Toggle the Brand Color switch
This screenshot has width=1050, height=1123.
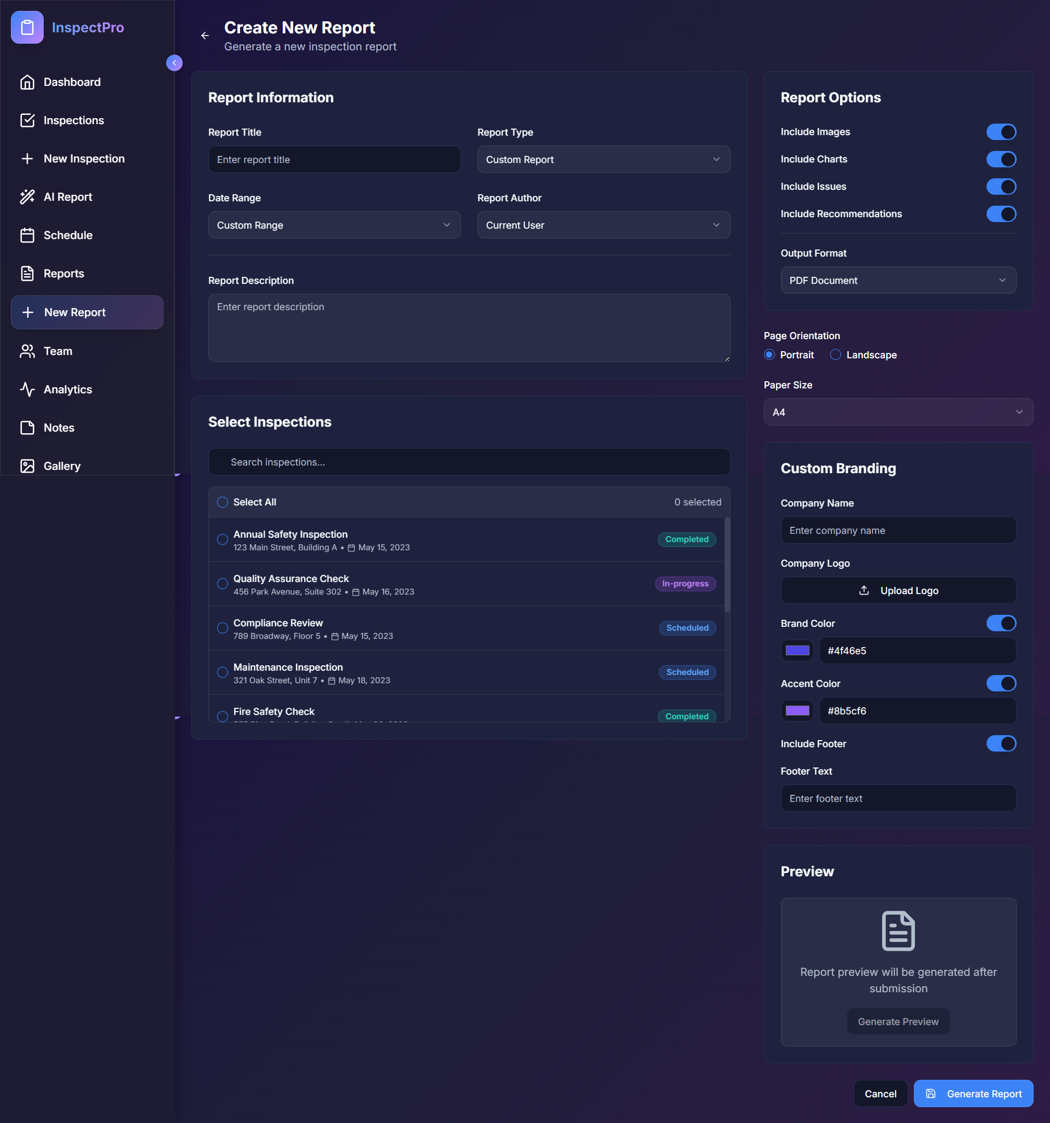[1001, 623]
